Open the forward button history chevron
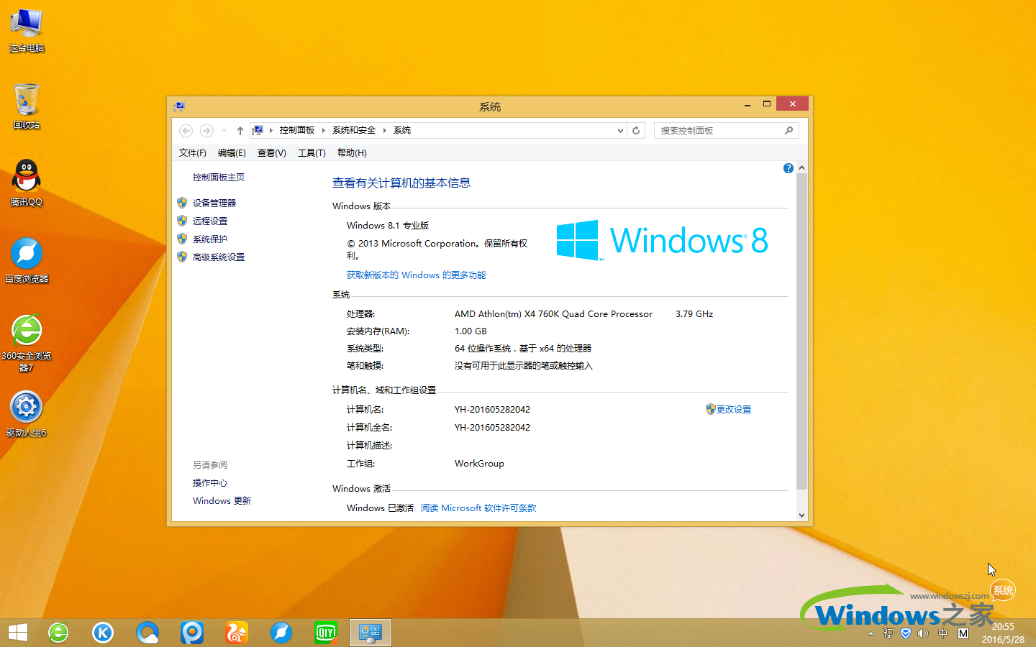The height and width of the screenshot is (647, 1036). (x=224, y=130)
